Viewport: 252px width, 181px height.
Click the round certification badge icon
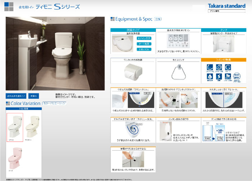pyautogui.click(x=237, y=76)
